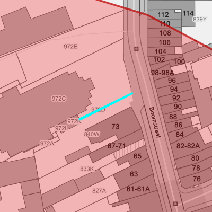
Task: Click parcel label 972K
Action: click(74, 121)
